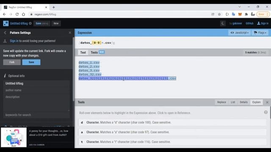Open the JavaScript engine dropdown
The width and height of the screenshot is (271, 152).
(239, 33)
